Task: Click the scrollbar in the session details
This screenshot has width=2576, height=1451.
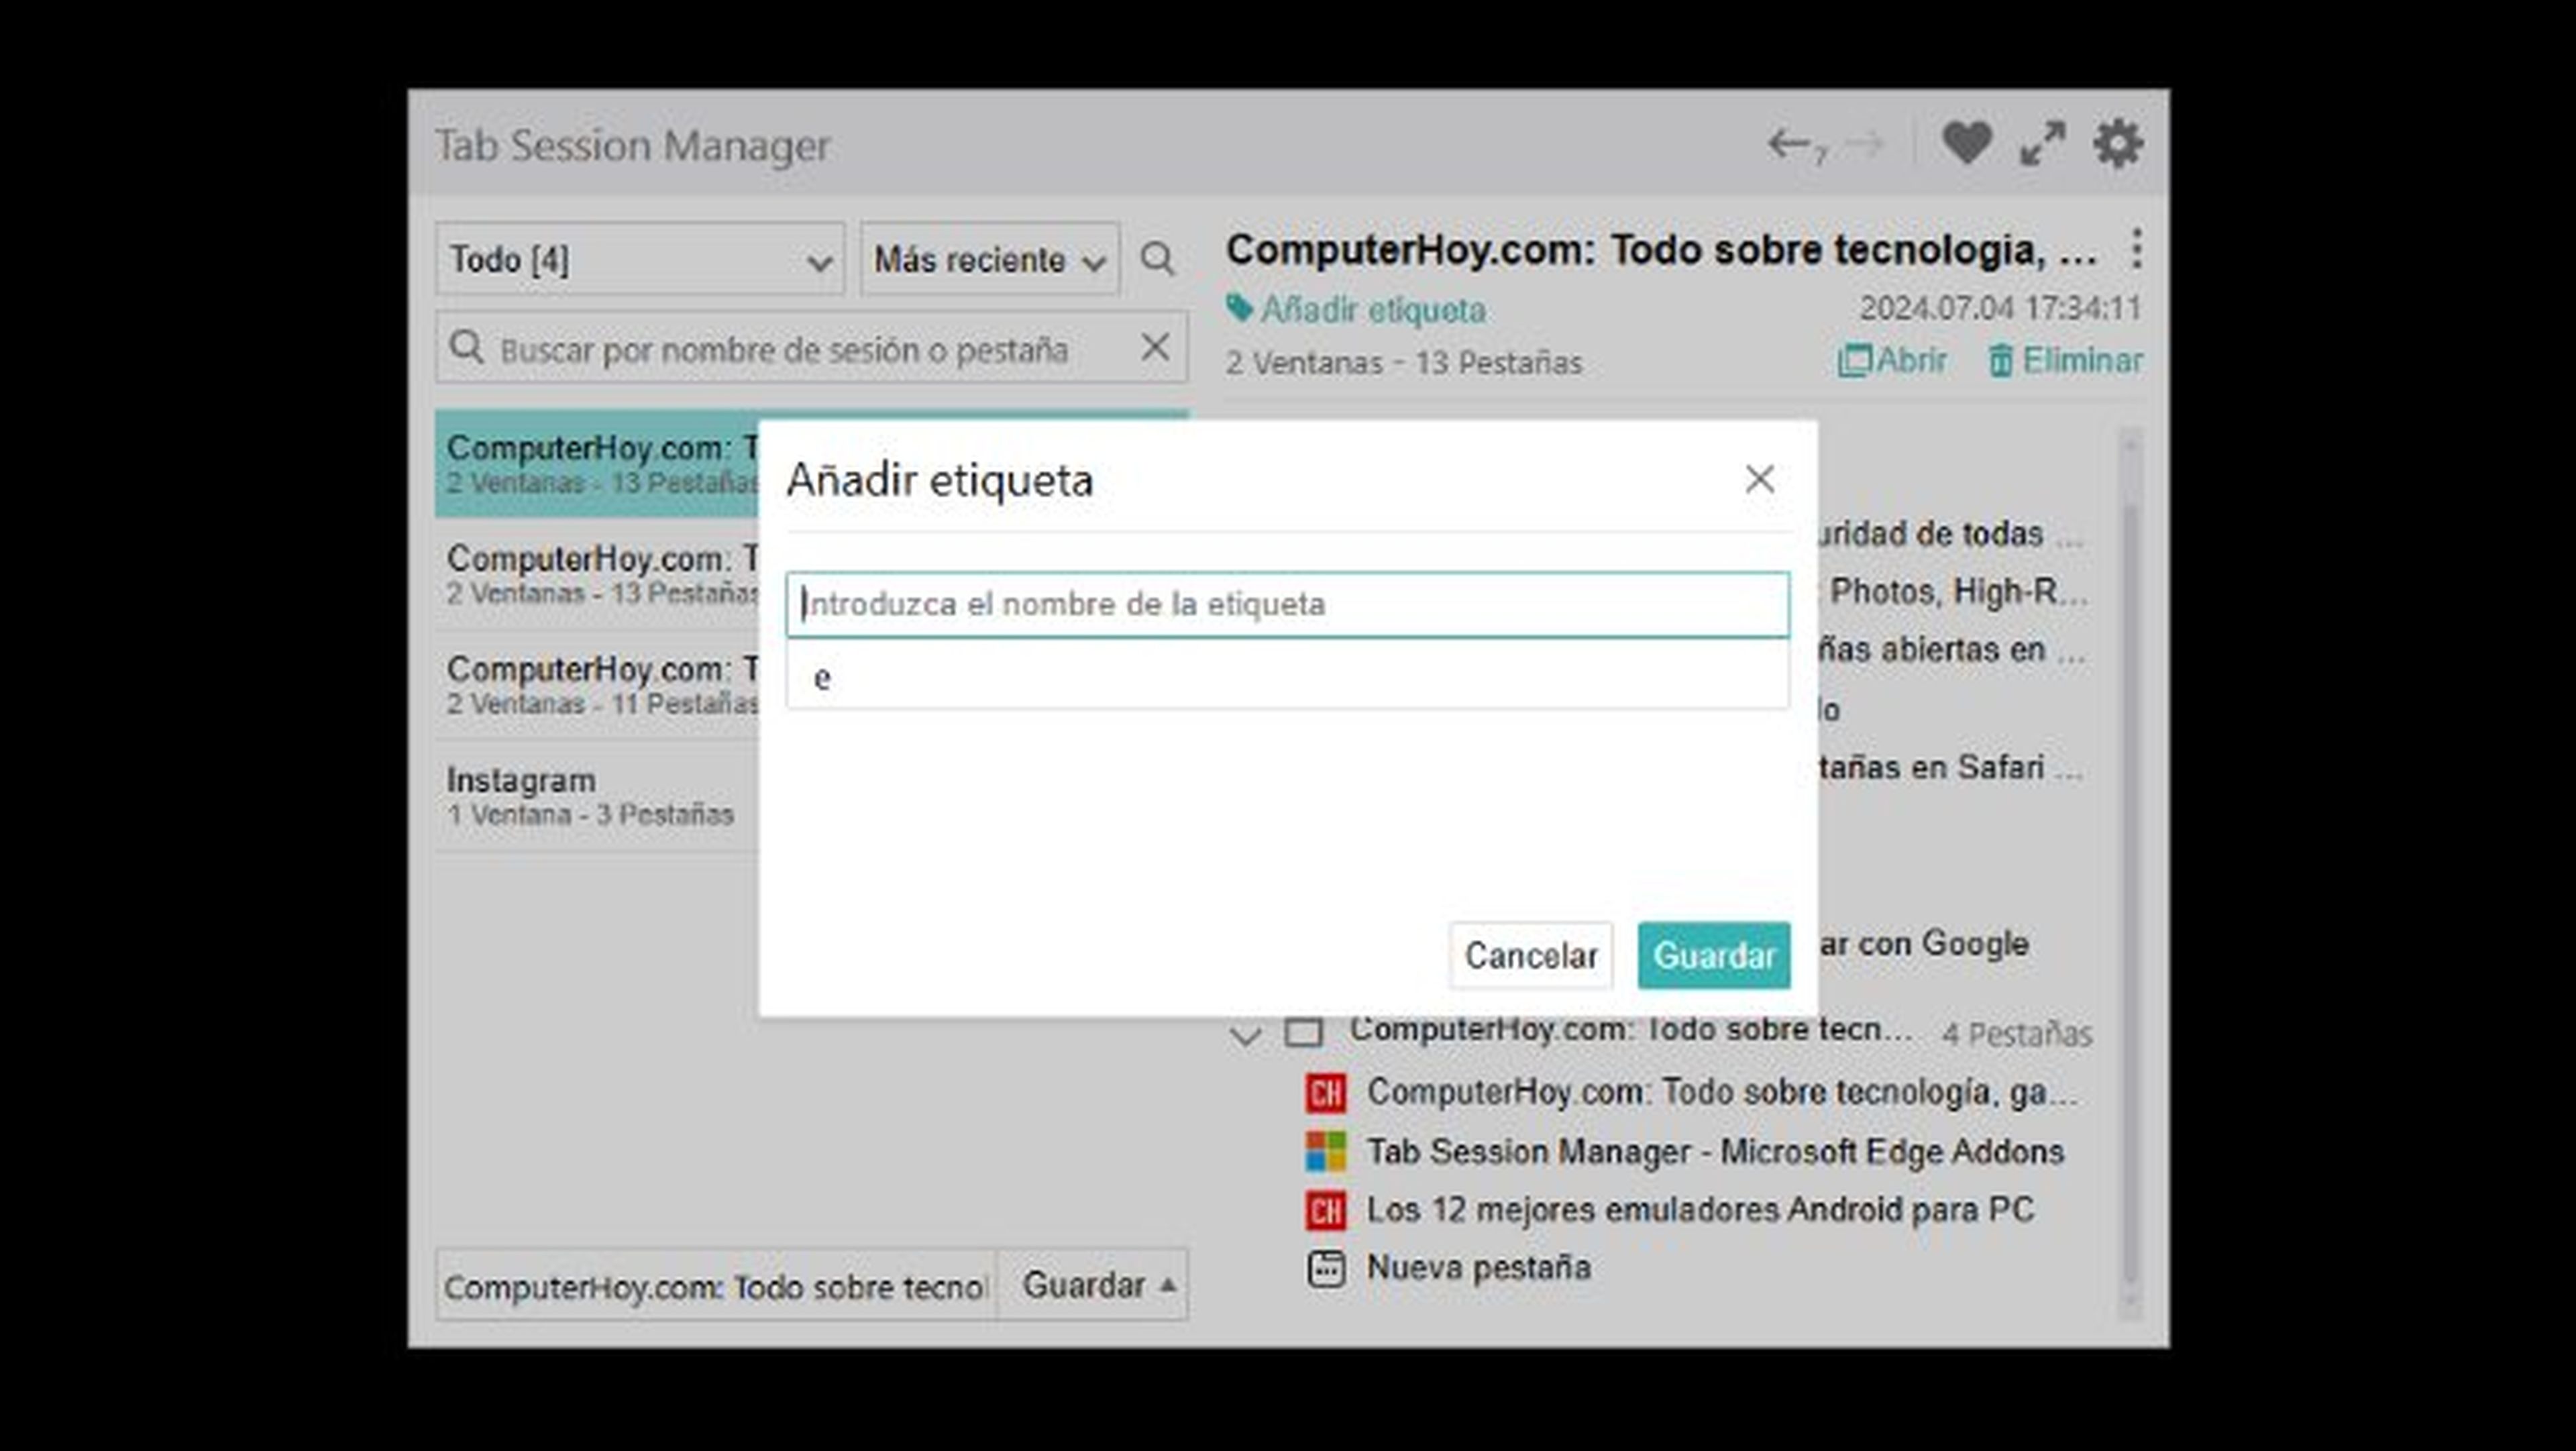Action: coord(2130,895)
